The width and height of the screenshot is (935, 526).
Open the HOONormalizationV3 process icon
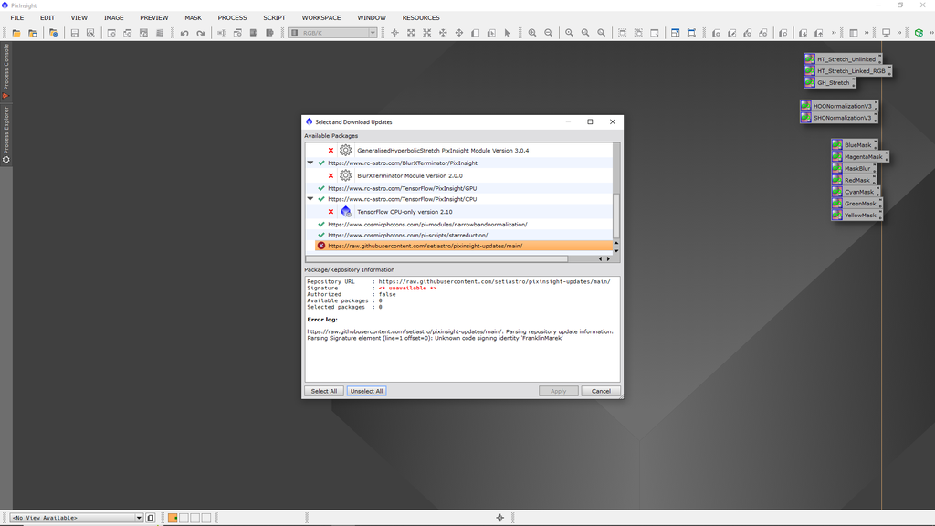coord(838,106)
